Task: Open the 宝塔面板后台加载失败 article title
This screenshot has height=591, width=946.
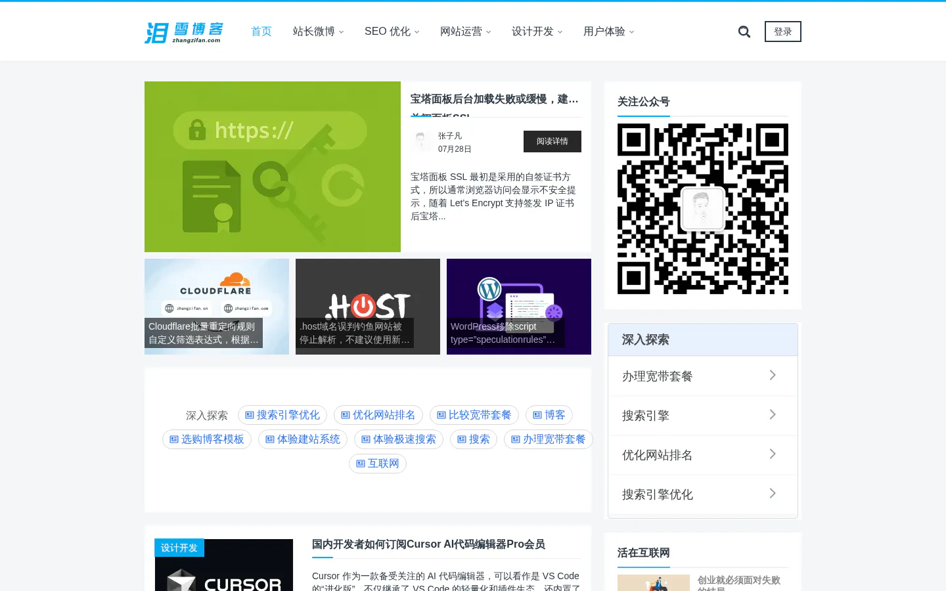Action: click(496, 99)
